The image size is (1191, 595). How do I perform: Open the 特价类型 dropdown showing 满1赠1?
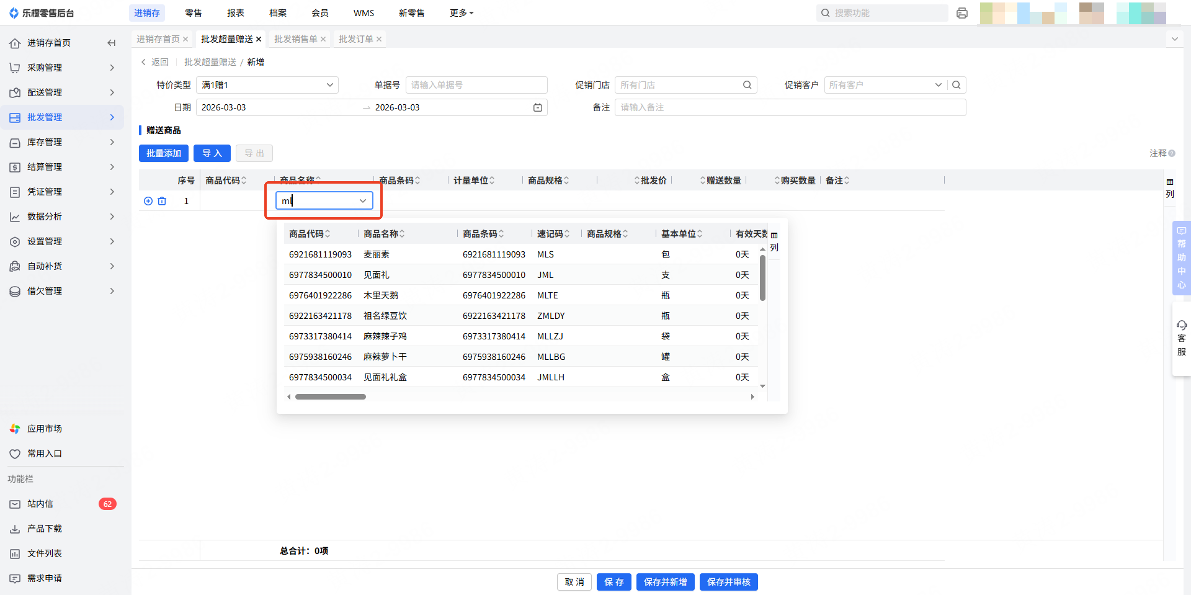coord(267,85)
